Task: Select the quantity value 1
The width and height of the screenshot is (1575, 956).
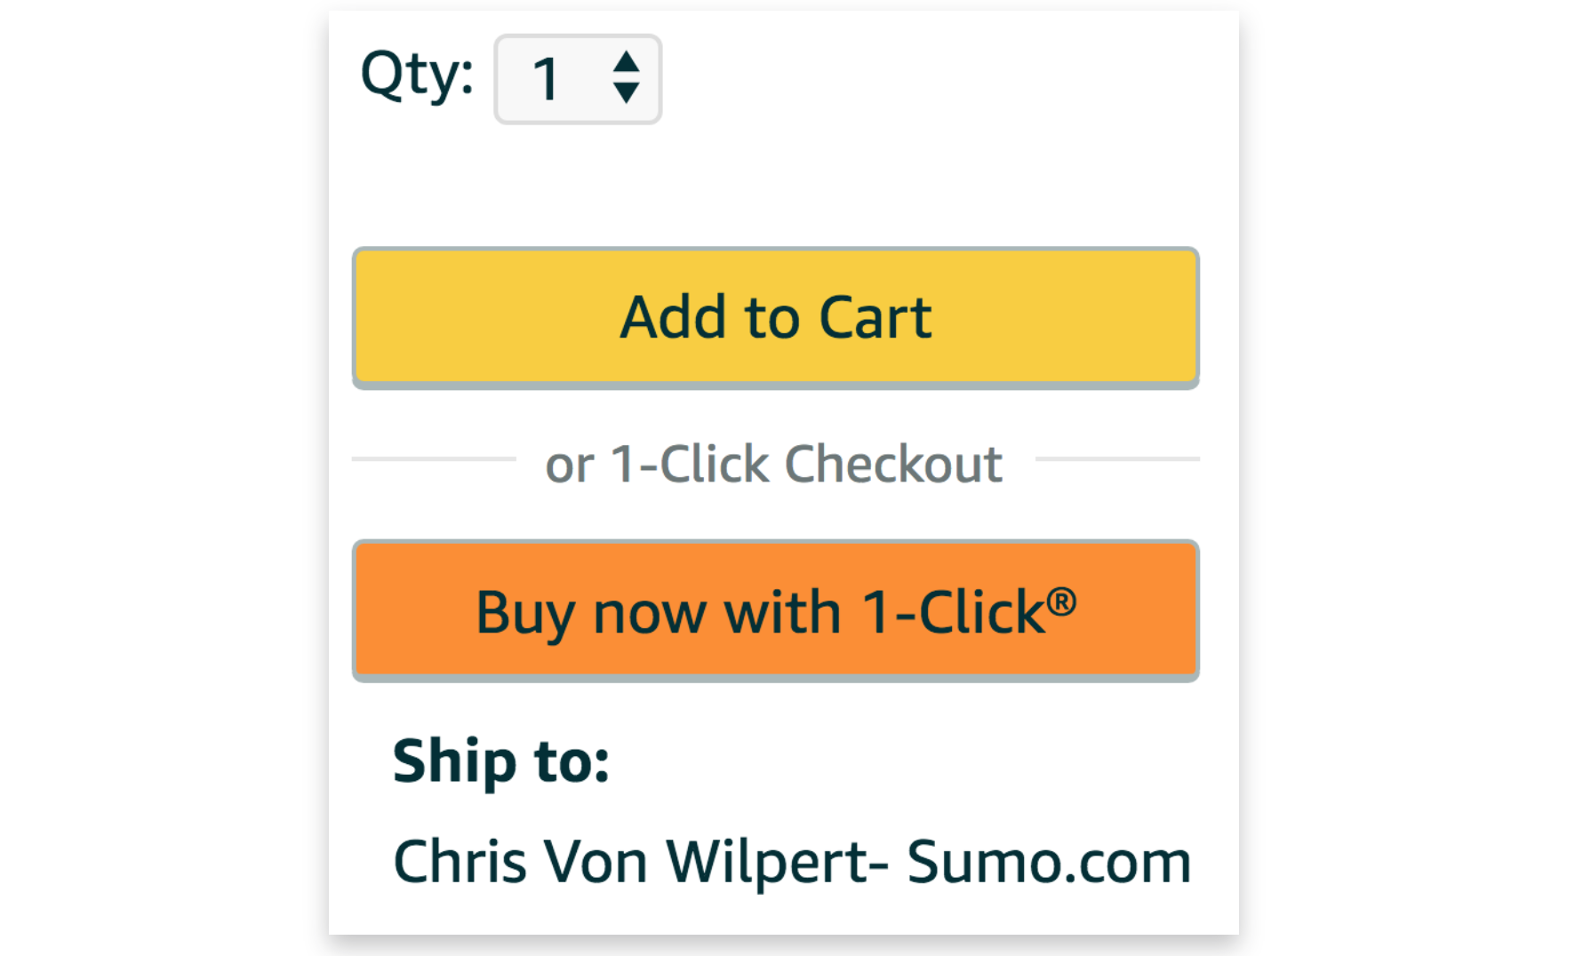Action: pyautogui.click(x=545, y=80)
